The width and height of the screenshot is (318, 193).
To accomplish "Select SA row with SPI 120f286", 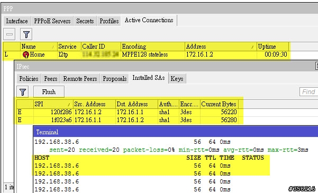I will click(128, 112).
